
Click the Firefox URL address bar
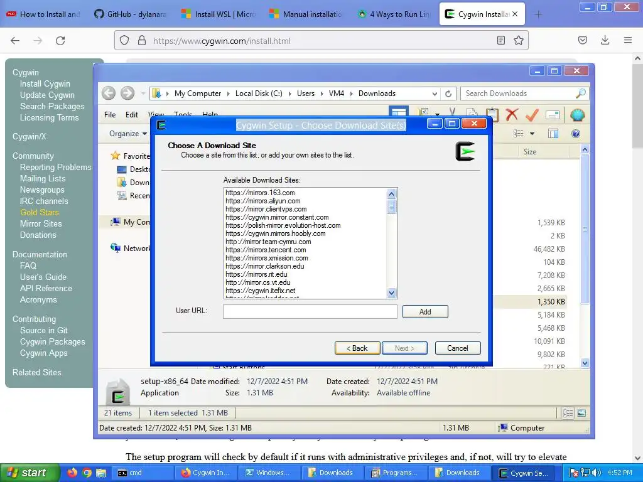[321, 40]
